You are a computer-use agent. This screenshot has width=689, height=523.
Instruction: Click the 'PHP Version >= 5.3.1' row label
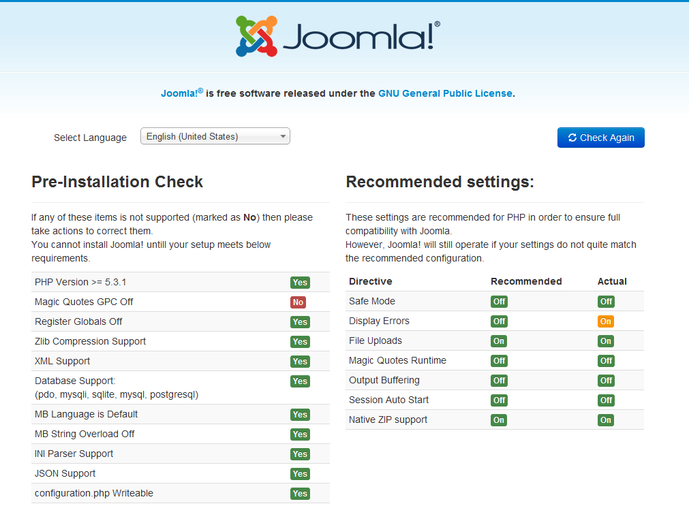coord(80,282)
